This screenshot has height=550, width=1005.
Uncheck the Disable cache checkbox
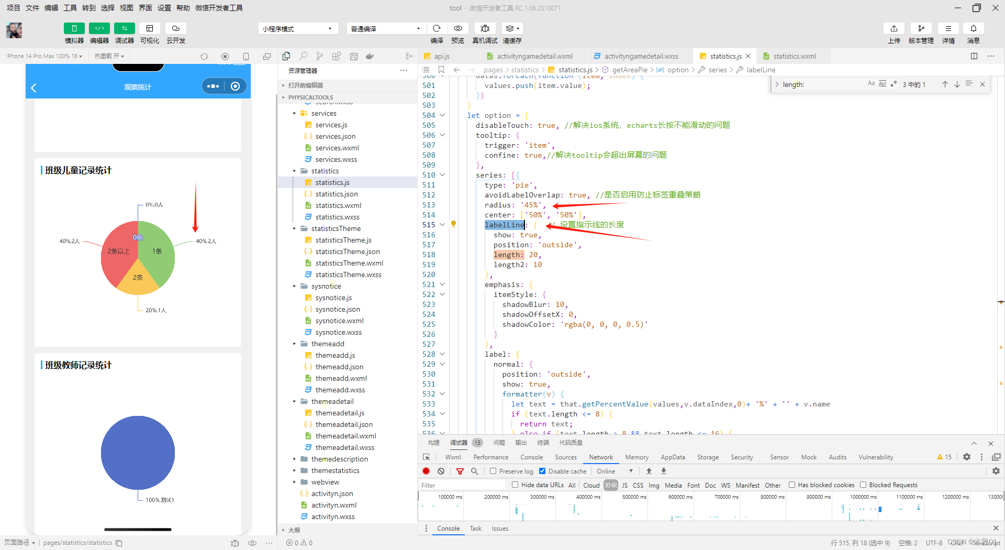coord(542,471)
